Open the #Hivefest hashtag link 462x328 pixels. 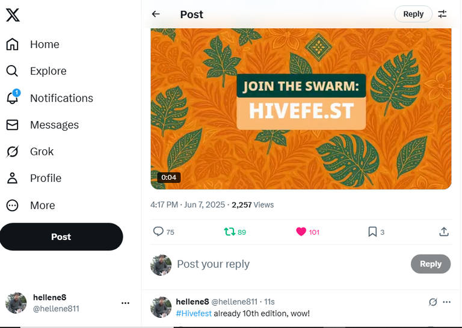click(x=194, y=314)
